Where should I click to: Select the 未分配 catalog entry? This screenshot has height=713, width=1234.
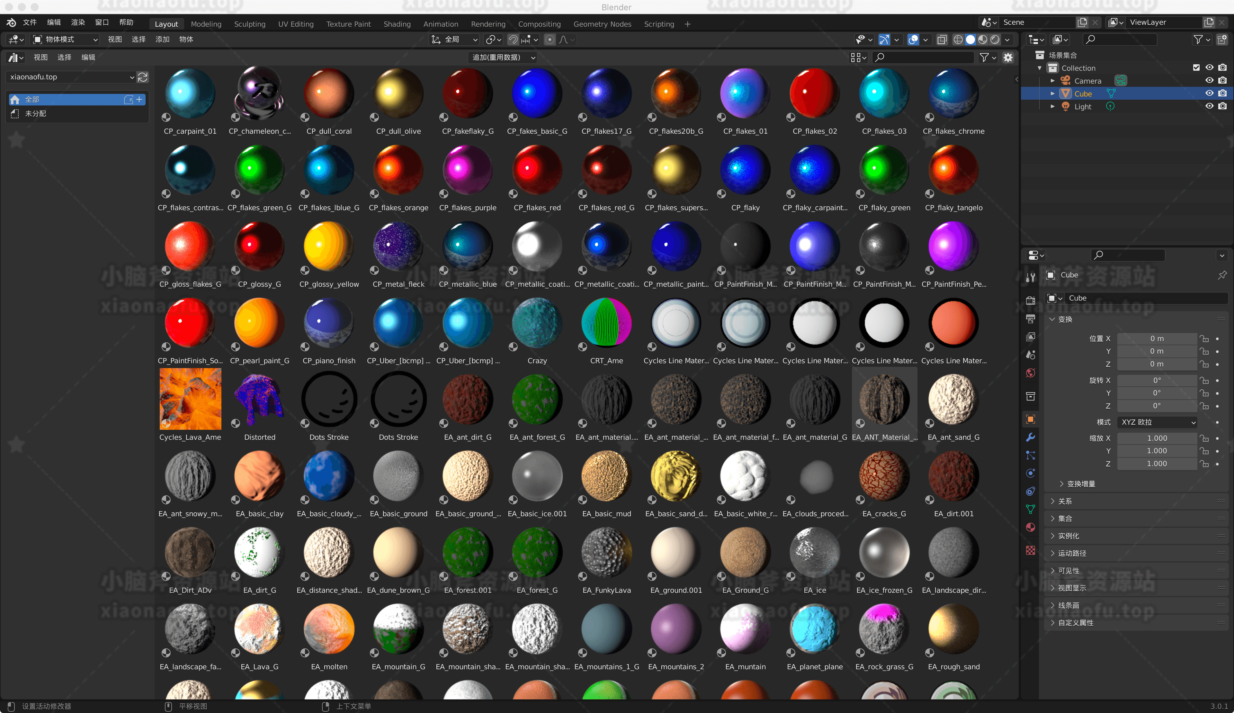(35, 113)
